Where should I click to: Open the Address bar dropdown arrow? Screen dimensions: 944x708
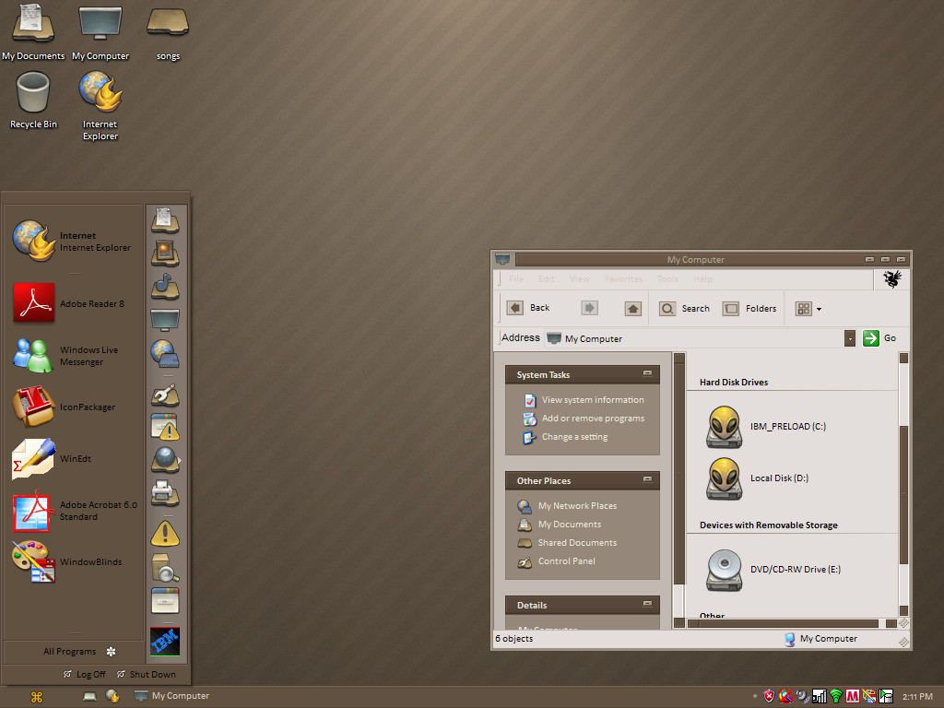point(849,338)
